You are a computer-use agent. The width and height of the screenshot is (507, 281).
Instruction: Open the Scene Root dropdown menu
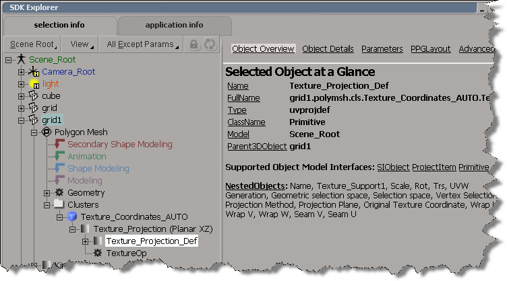(32, 44)
